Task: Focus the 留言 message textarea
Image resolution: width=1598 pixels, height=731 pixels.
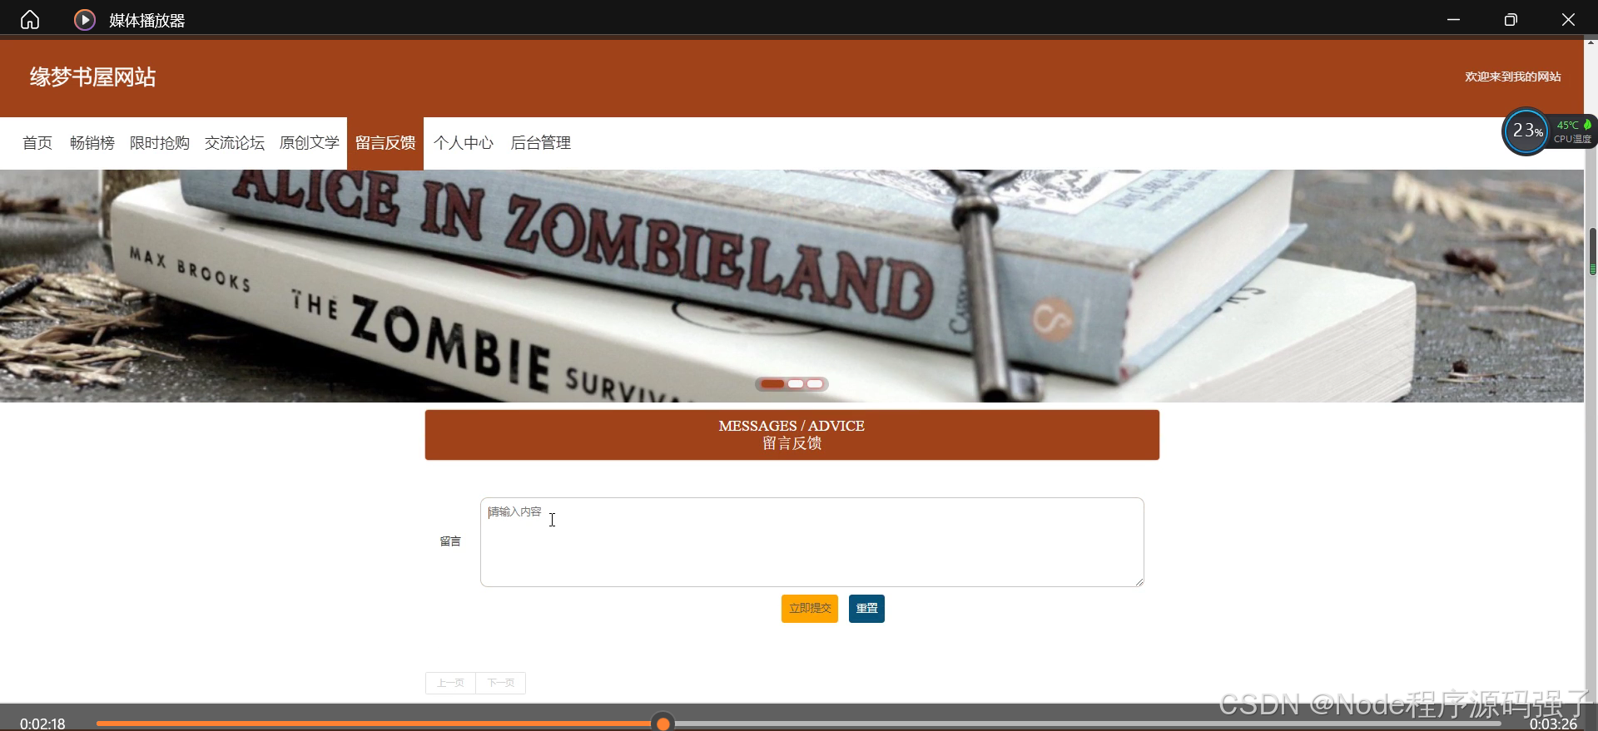Action: click(812, 542)
